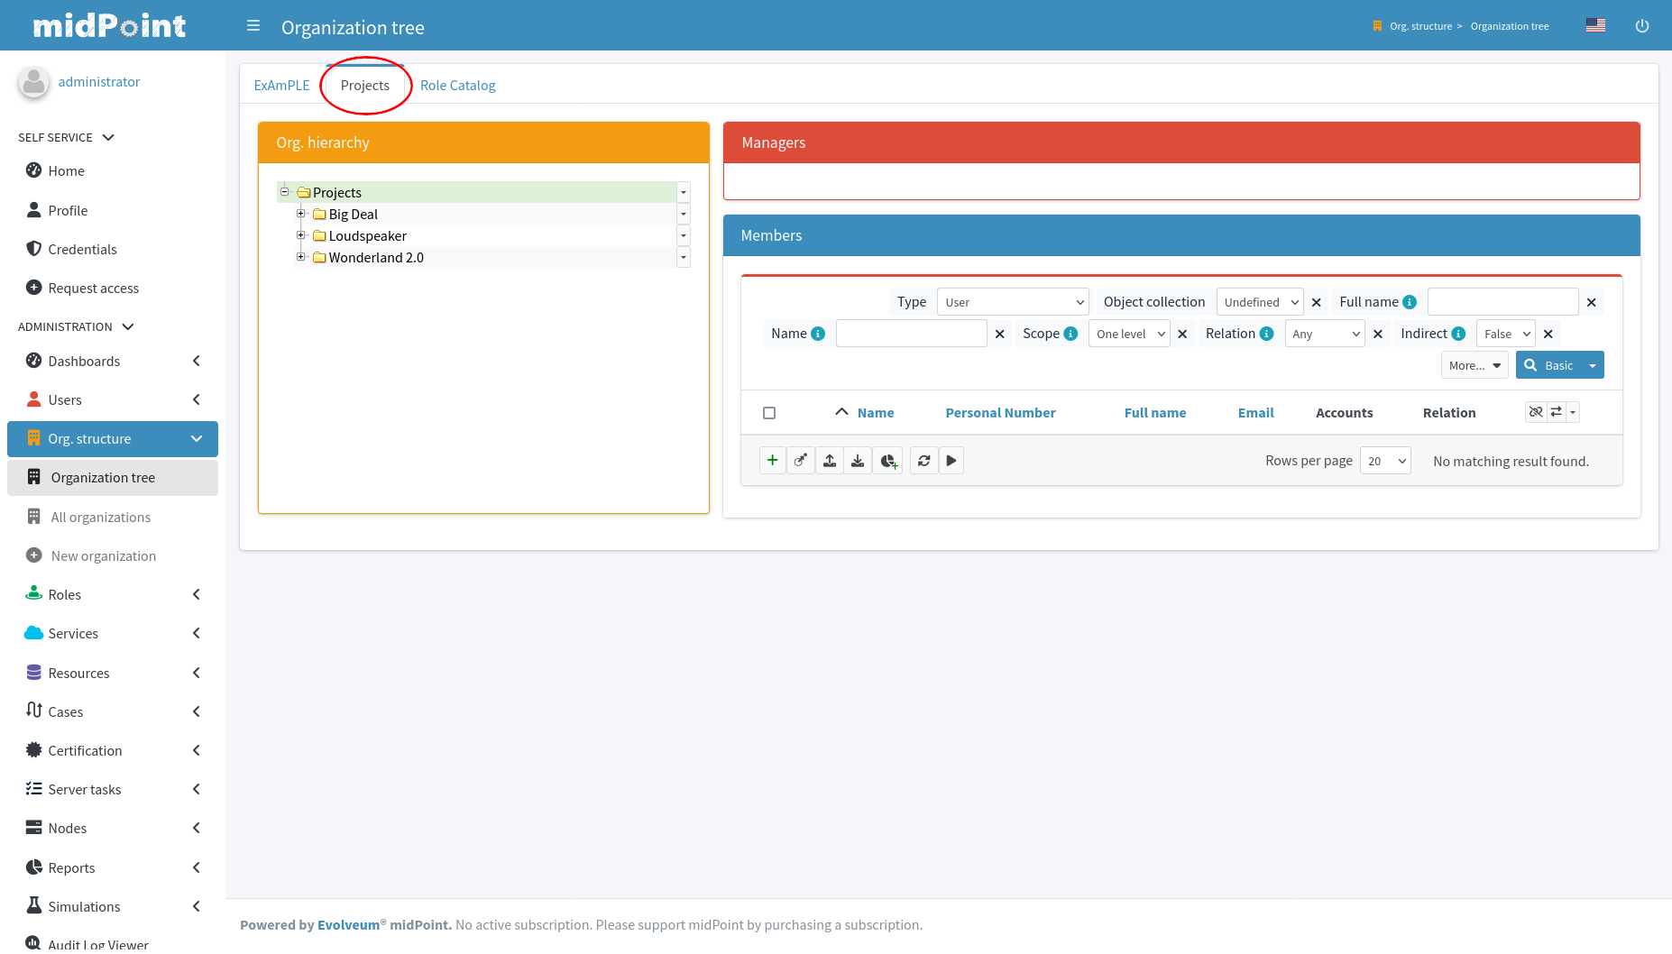Open the Type dropdown showing User
This screenshot has width=1672, height=954.
[1013, 302]
